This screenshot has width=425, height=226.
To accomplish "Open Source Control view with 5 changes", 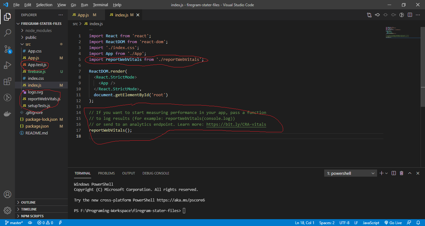I will 7,49.
